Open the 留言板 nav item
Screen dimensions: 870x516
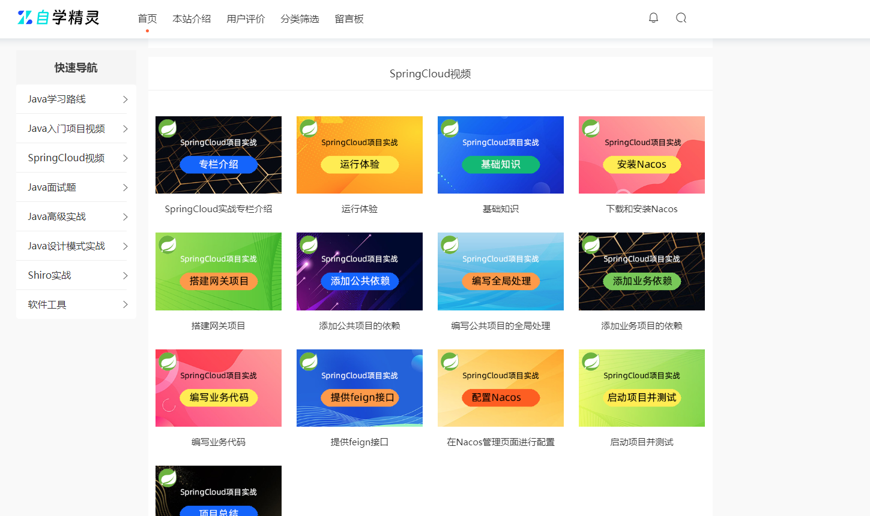[x=349, y=19]
